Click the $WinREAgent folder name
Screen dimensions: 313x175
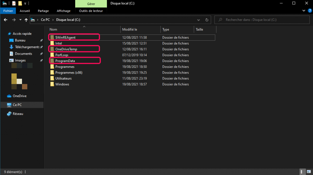click(65, 38)
